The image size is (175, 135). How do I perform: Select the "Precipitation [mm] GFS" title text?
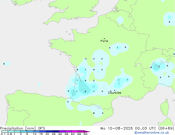[22, 128]
